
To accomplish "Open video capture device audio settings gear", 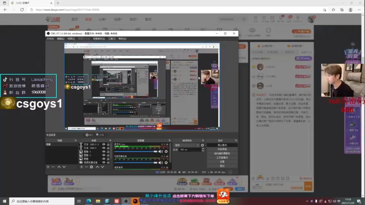I will pyautogui.click(x=166, y=163).
